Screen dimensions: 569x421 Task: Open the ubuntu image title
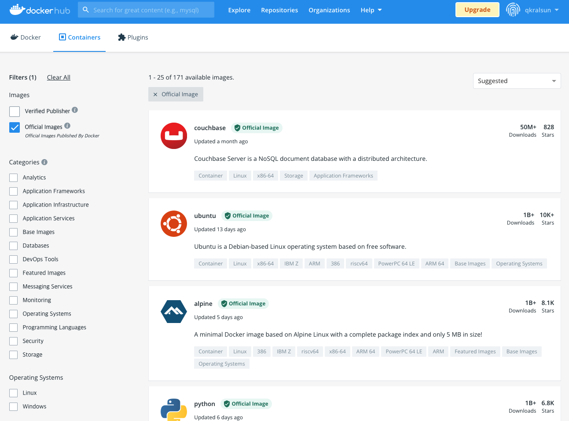(205, 216)
